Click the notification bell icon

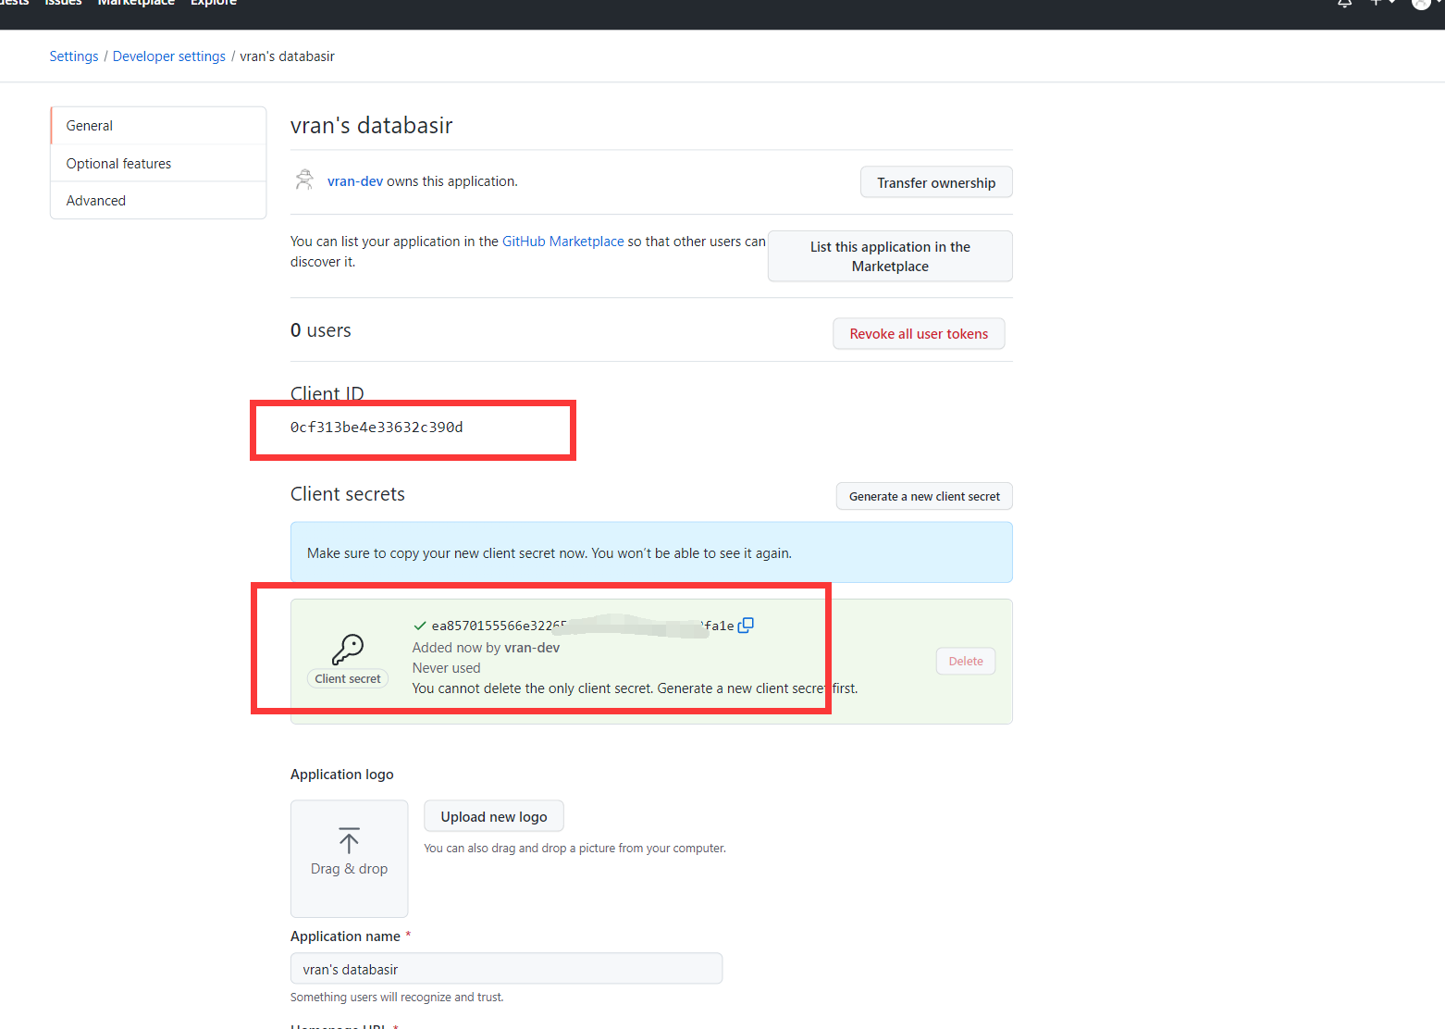point(1343,4)
